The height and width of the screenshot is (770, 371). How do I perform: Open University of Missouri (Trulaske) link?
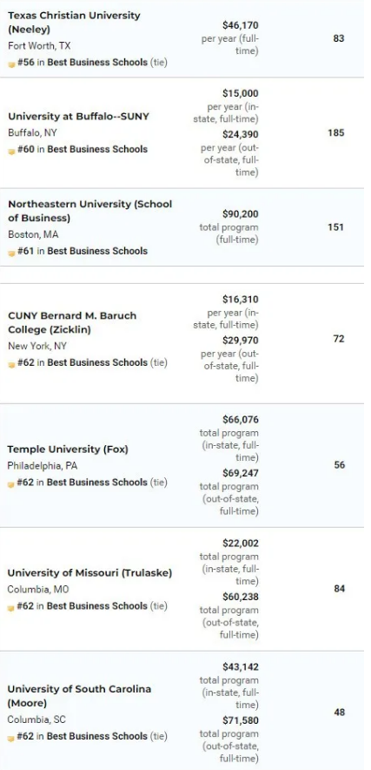point(89,573)
